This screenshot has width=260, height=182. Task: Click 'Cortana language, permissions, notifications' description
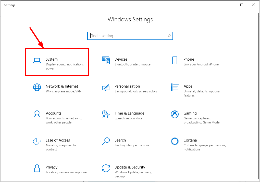click(x=205, y=147)
